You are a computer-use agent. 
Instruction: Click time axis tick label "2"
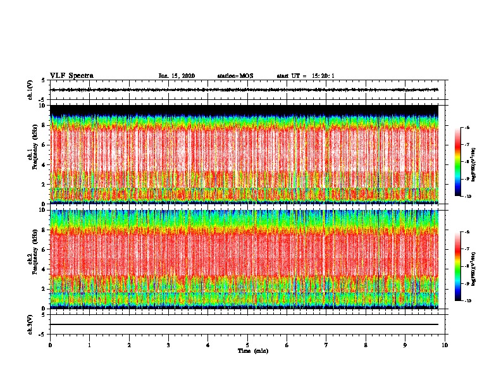pyautogui.click(x=129, y=345)
